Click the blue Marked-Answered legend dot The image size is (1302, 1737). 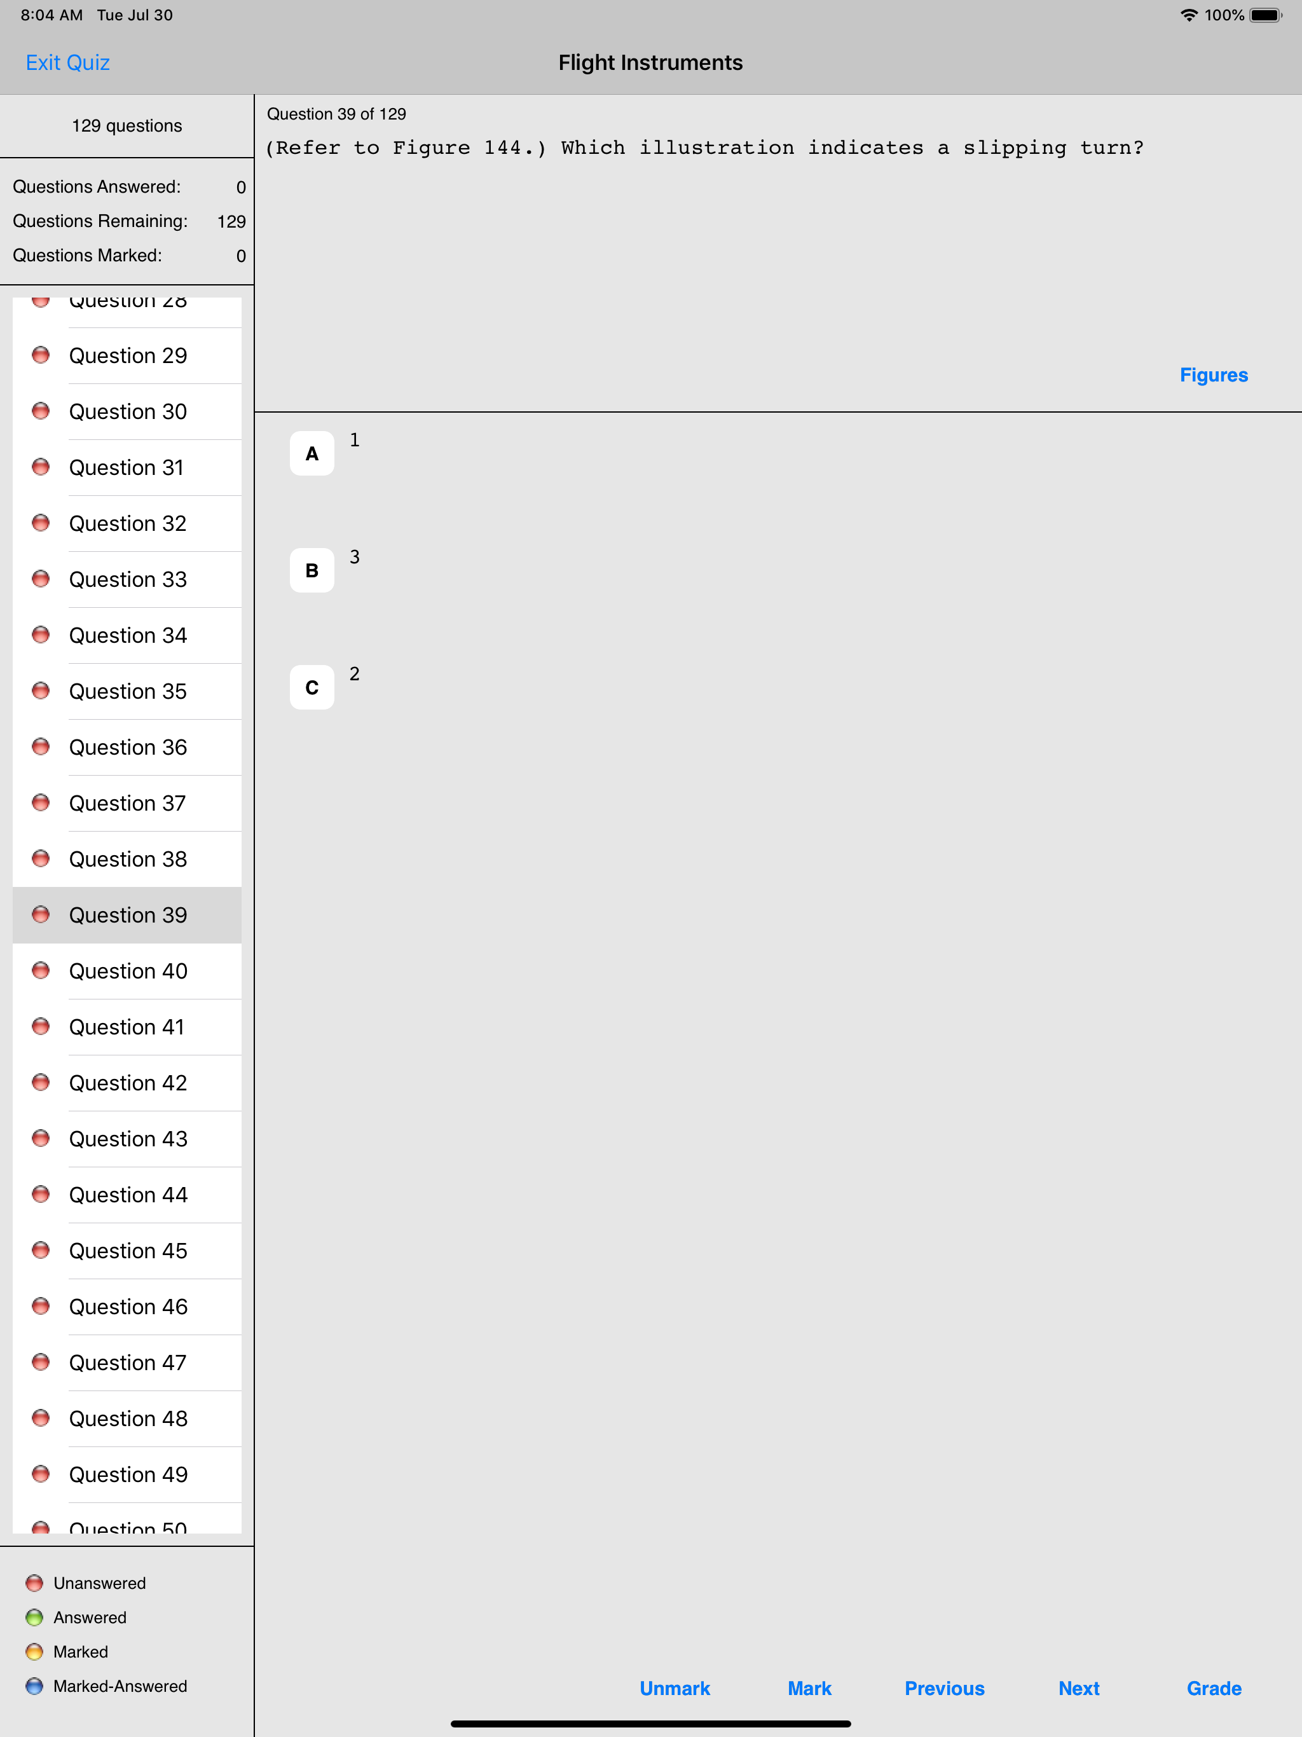coord(34,1686)
